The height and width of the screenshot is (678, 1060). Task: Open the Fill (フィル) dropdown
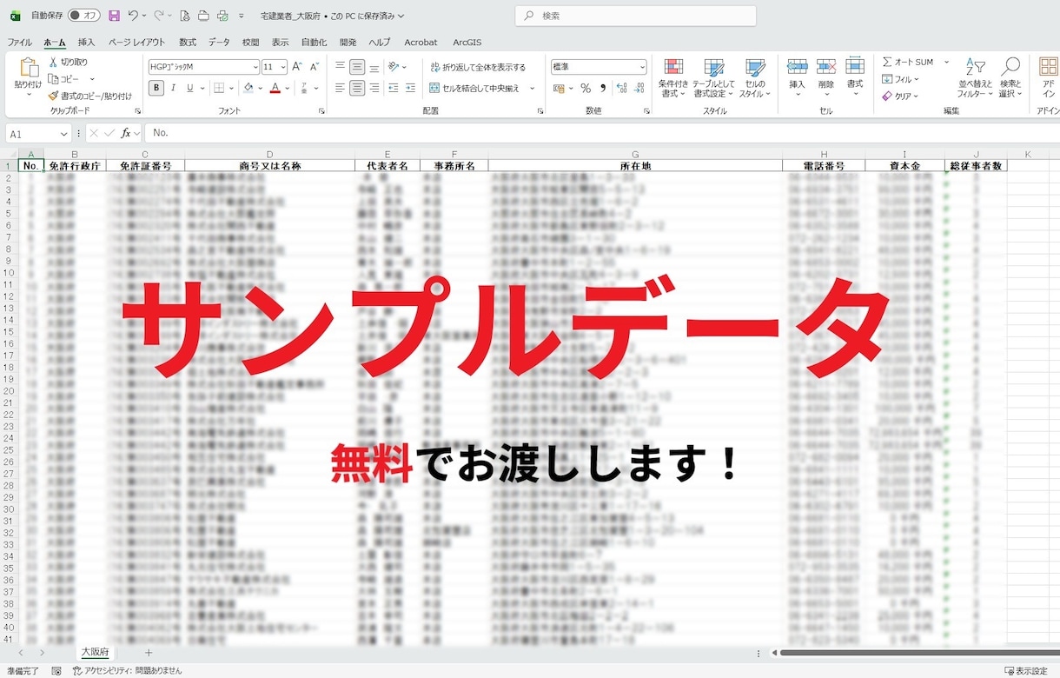[x=900, y=79]
